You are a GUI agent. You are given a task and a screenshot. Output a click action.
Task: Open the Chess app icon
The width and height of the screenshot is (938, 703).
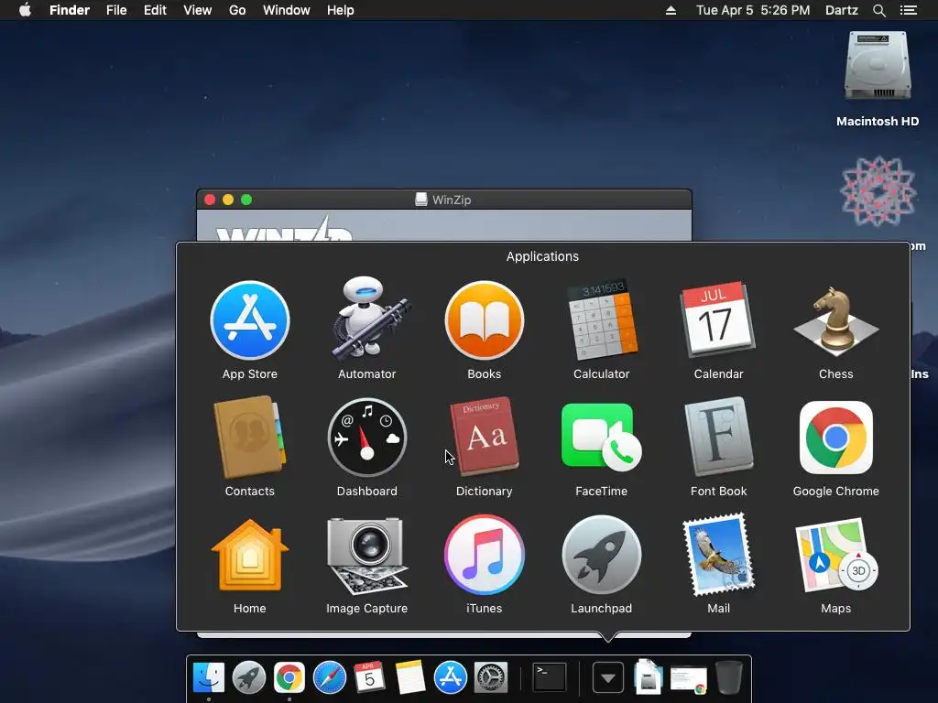coord(835,321)
